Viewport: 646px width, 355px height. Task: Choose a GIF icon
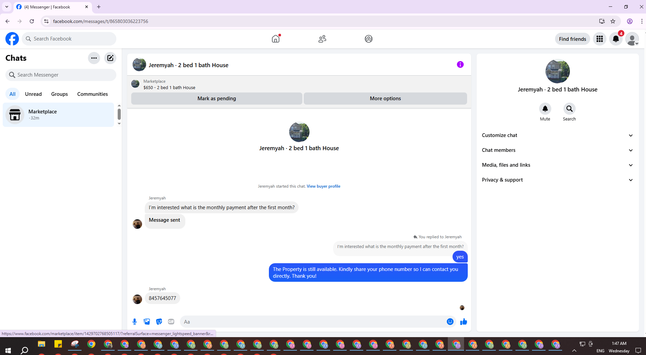[x=171, y=322]
